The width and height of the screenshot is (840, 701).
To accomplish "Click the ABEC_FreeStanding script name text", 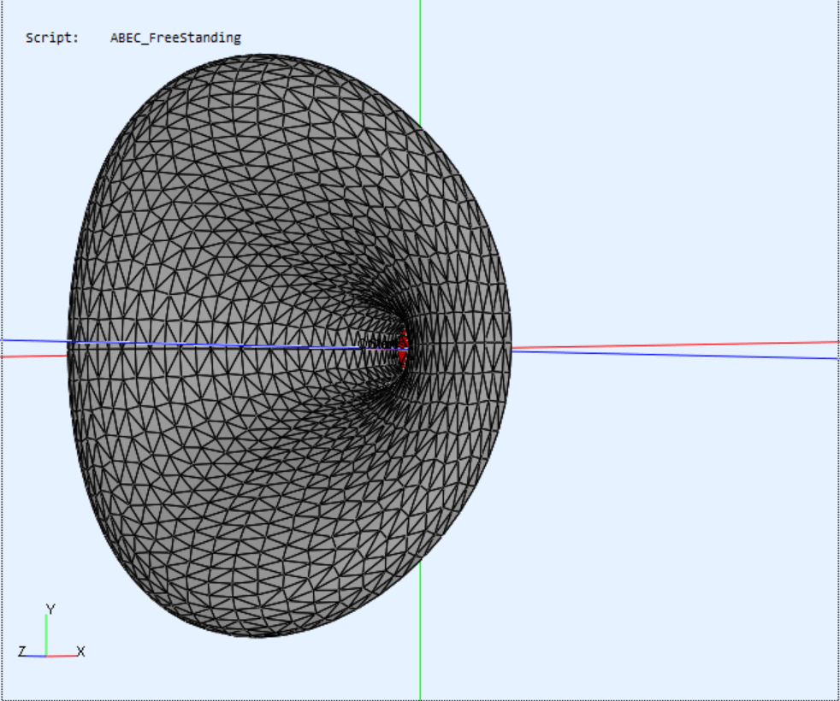I will (x=175, y=38).
